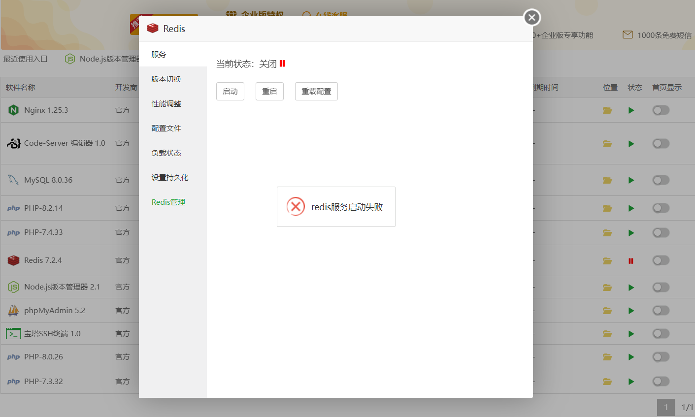Click the Redis cube icon in the software list

click(13, 260)
